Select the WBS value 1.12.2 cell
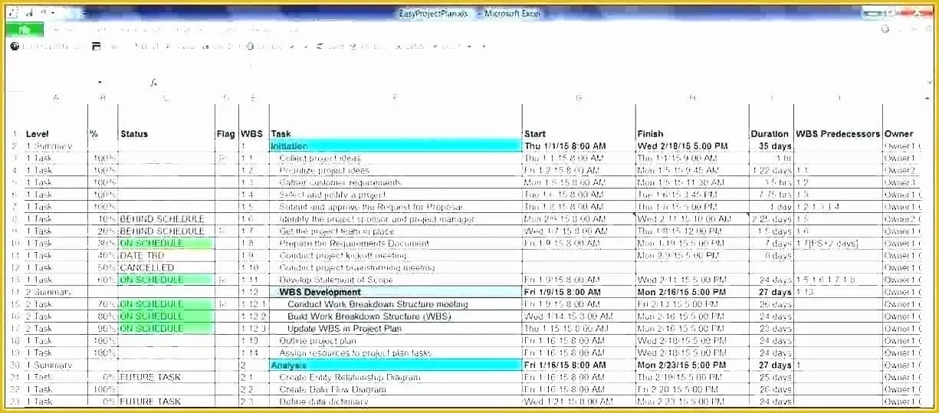 point(253,316)
